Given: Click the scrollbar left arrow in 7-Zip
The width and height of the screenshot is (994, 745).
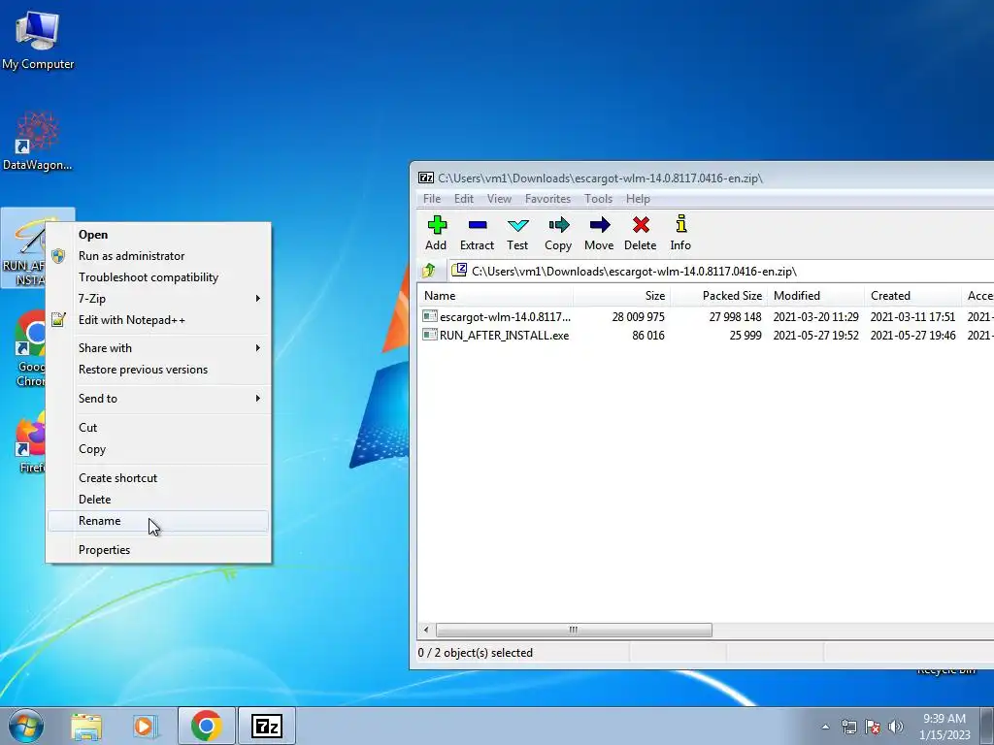Looking at the screenshot, I should (x=426, y=631).
